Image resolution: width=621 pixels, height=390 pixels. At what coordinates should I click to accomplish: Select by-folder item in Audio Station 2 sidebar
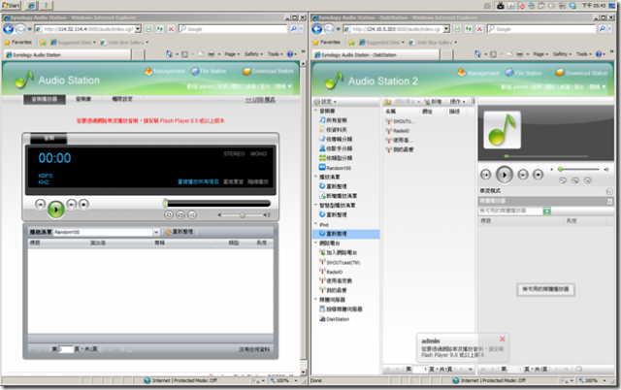[x=333, y=129]
